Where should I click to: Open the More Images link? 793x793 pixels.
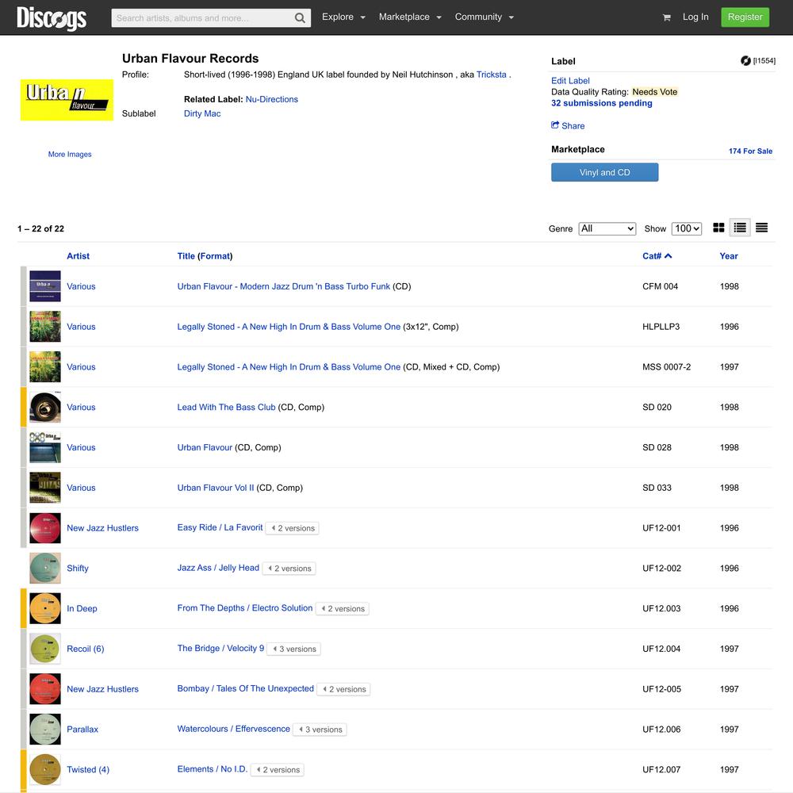tap(70, 155)
